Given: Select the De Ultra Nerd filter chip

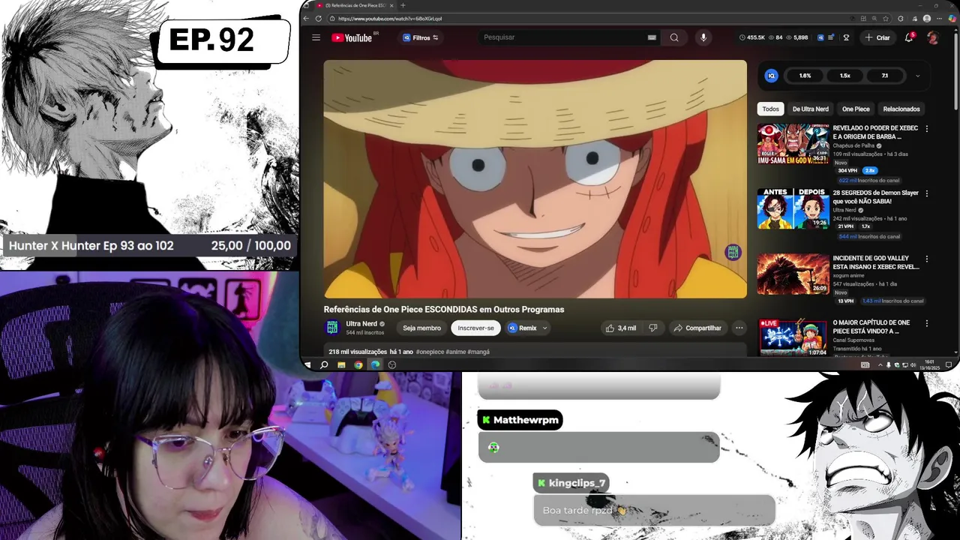Looking at the screenshot, I should click(810, 109).
